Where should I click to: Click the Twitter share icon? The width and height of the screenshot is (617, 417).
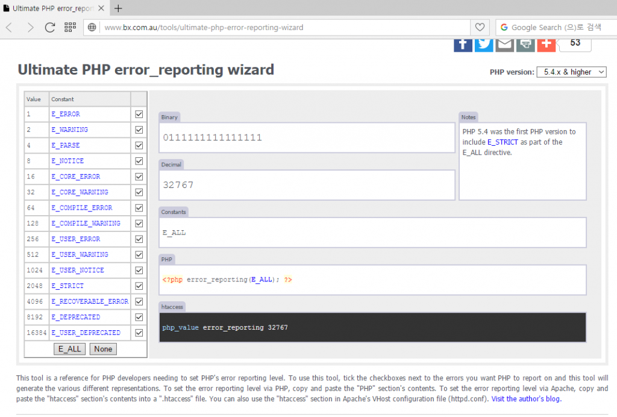(484, 44)
